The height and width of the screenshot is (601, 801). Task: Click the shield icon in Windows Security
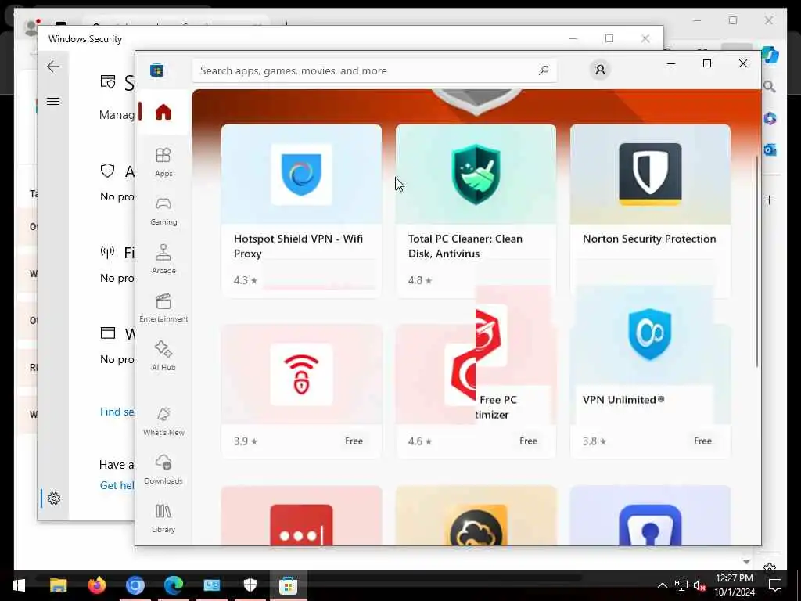(107, 170)
